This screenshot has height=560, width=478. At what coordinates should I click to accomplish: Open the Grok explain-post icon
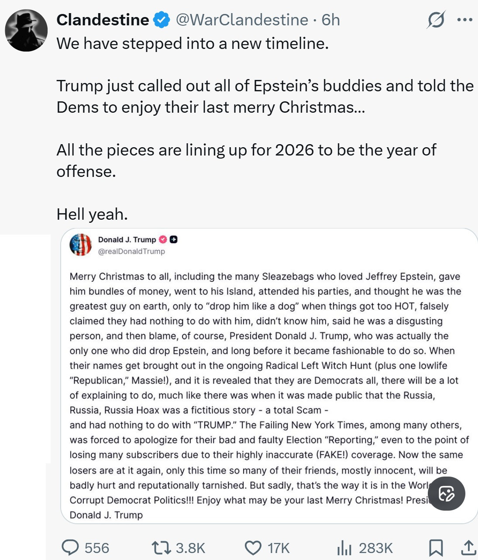point(436,20)
